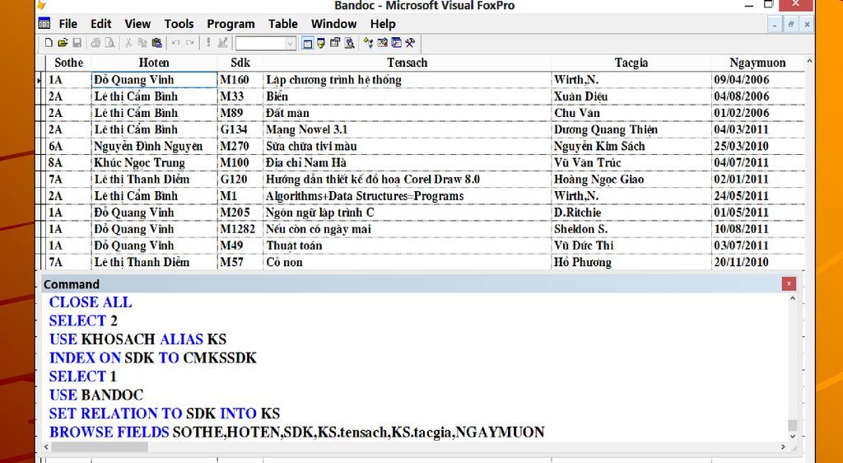Open the Tools menu
Screen dimensions: 843x463
(179, 24)
